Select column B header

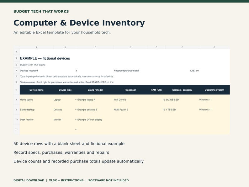click(x=65, y=47)
